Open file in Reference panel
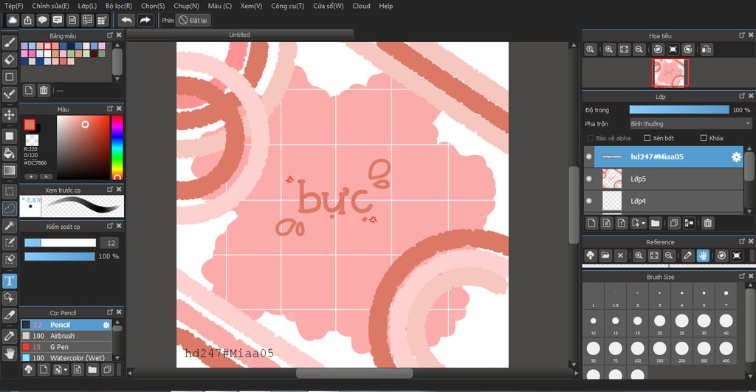The height and width of the screenshot is (392, 756). pos(605,255)
